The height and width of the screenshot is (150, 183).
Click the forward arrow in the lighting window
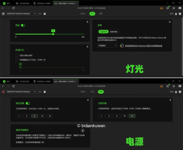pyautogui.click(x=8, y=8)
